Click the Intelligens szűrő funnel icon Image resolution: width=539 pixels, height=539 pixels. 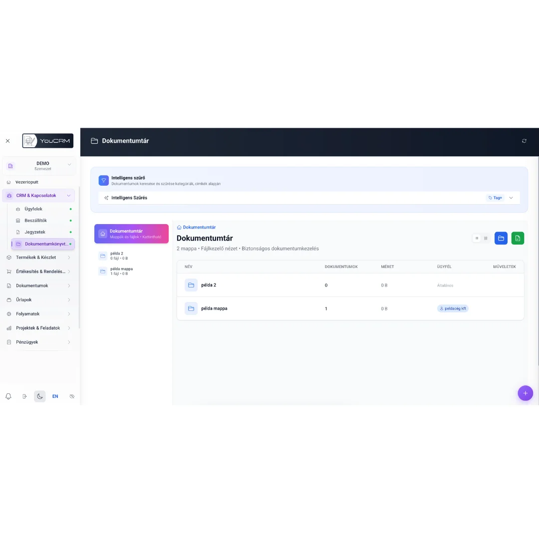tap(103, 180)
